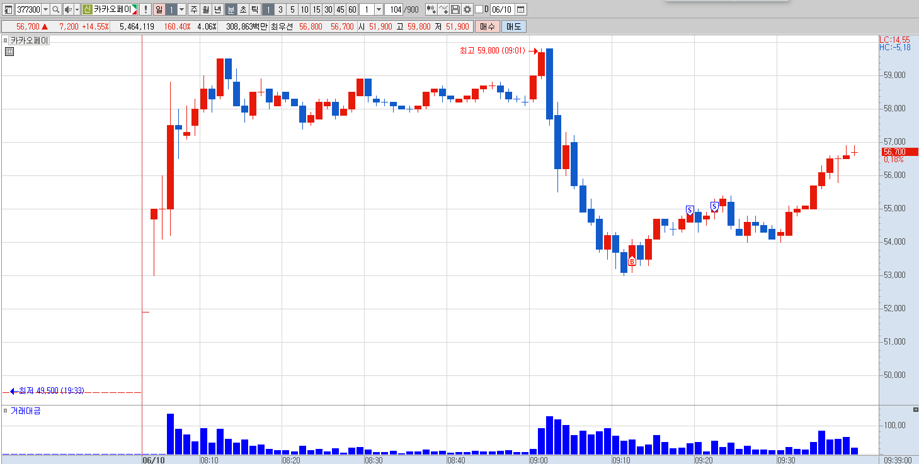Click the 308,863백만 trading value text
Image resolution: width=919 pixels, height=464 pixels.
coord(246,26)
